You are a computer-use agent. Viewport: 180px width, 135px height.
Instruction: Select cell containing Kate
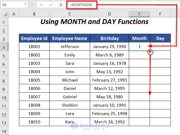click(x=70, y=122)
